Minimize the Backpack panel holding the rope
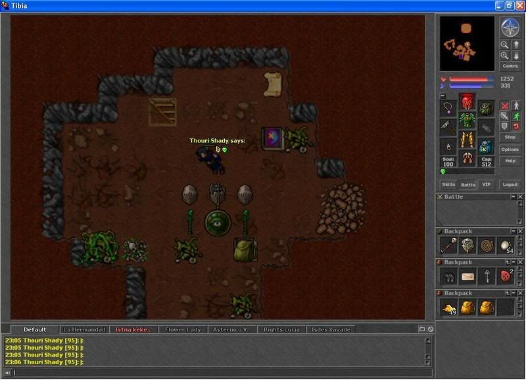 click(514, 231)
